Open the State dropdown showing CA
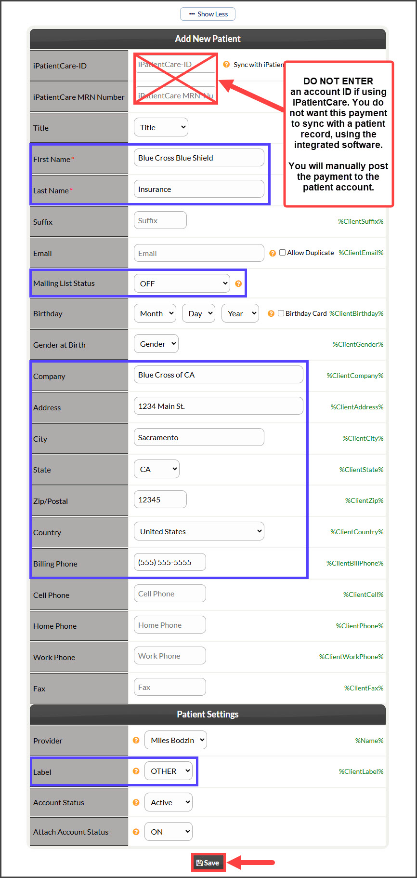The image size is (417, 878). [x=156, y=469]
